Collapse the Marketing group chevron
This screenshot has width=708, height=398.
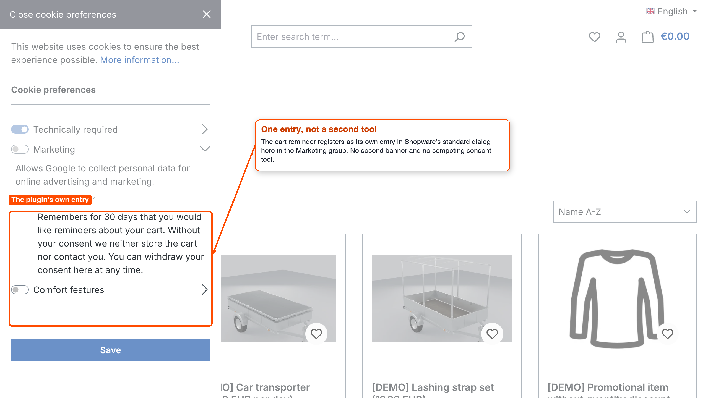[x=205, y=149]
